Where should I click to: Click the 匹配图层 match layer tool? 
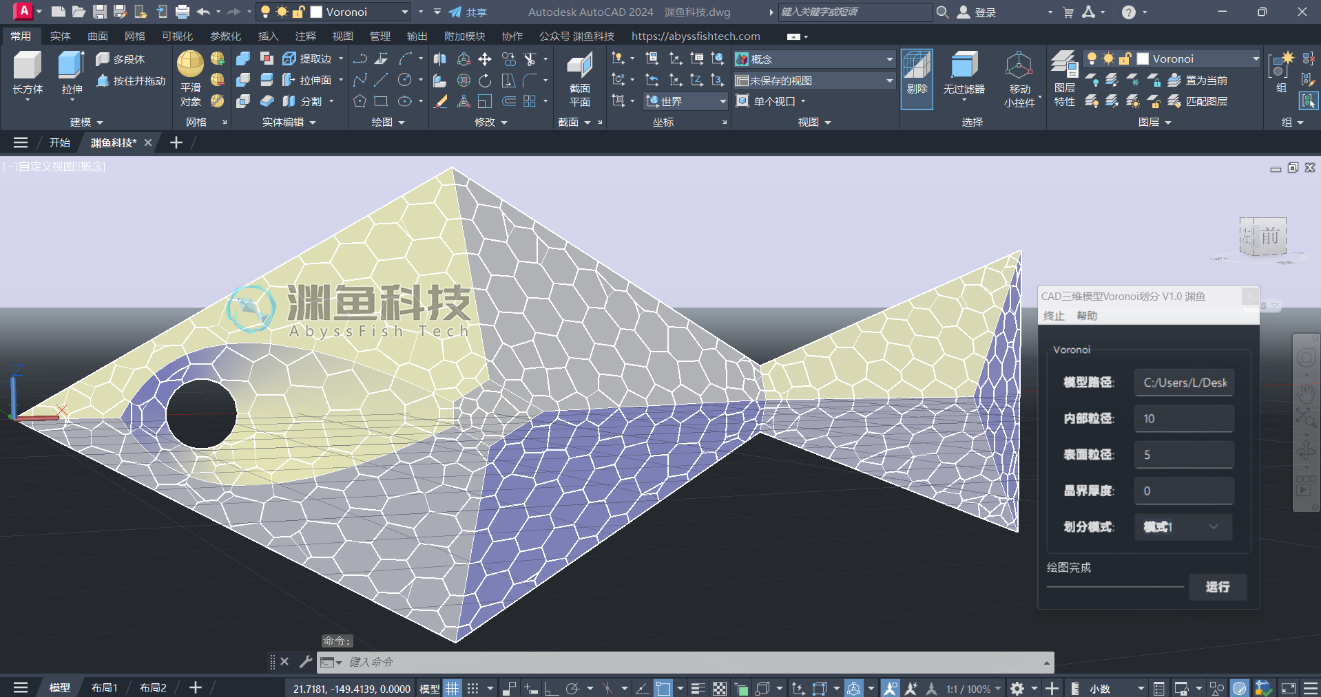tap(1197, 101)
